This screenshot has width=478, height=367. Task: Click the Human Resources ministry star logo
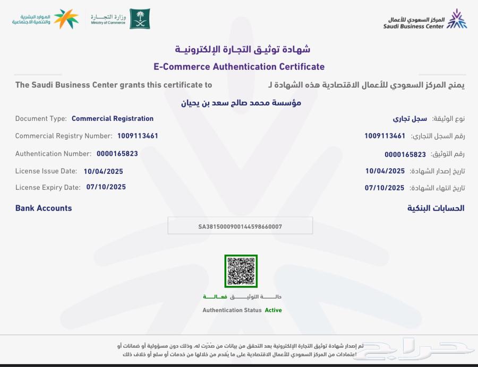[66, 19]
